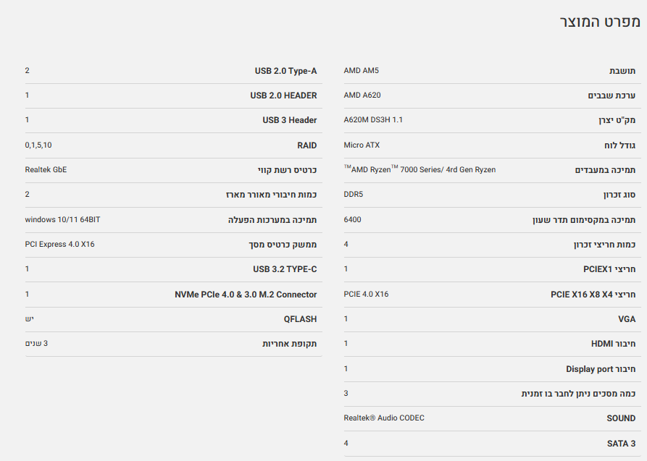Click the '0,1,5,10' RAID levels value
The height and width of the screenshot is (461, 647).
tap(38, 145)
